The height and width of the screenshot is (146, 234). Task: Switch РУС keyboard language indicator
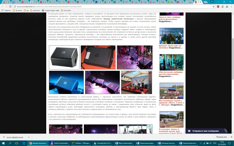coord(215,143)
